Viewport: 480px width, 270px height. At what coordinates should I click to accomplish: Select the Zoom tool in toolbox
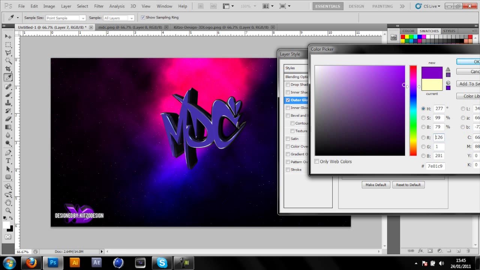point(8,211)
